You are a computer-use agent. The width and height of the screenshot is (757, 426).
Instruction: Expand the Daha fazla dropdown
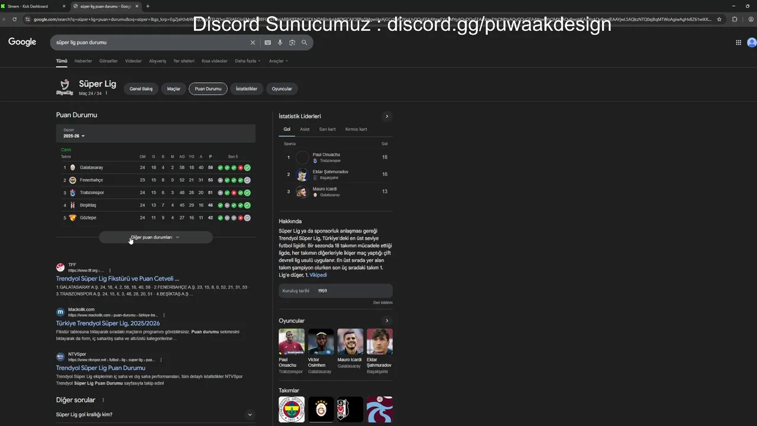247,61
